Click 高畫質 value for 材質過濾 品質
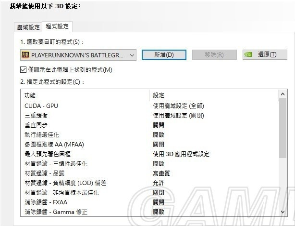This screenshot has height=226, width=295. click(x=161, y=173)
